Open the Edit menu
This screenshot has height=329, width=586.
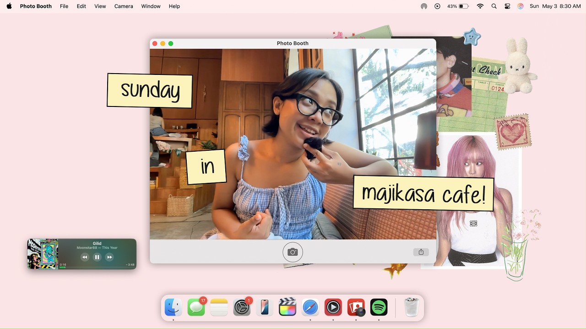(81, 6)
